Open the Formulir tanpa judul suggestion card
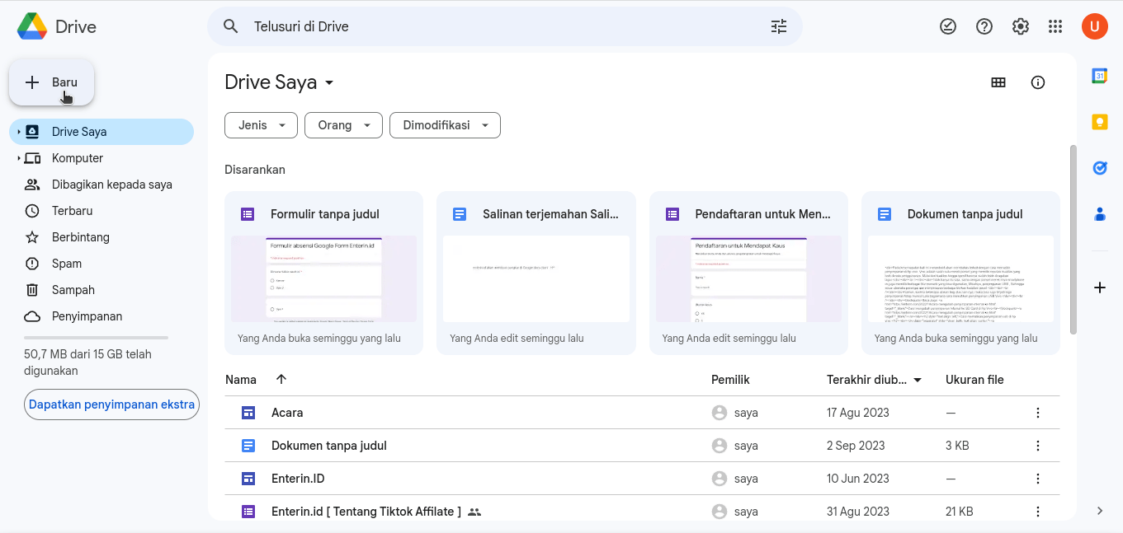This screenshot has width=1123, height=533. [x=323, y=273]
